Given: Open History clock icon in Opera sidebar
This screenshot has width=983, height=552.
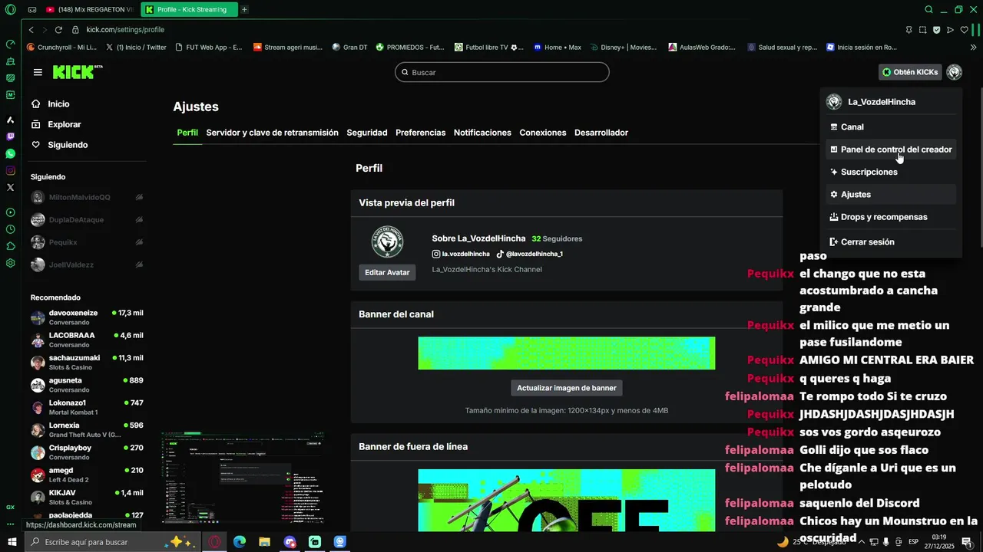Looking at the screenshot, I should (x=11, y=229).
